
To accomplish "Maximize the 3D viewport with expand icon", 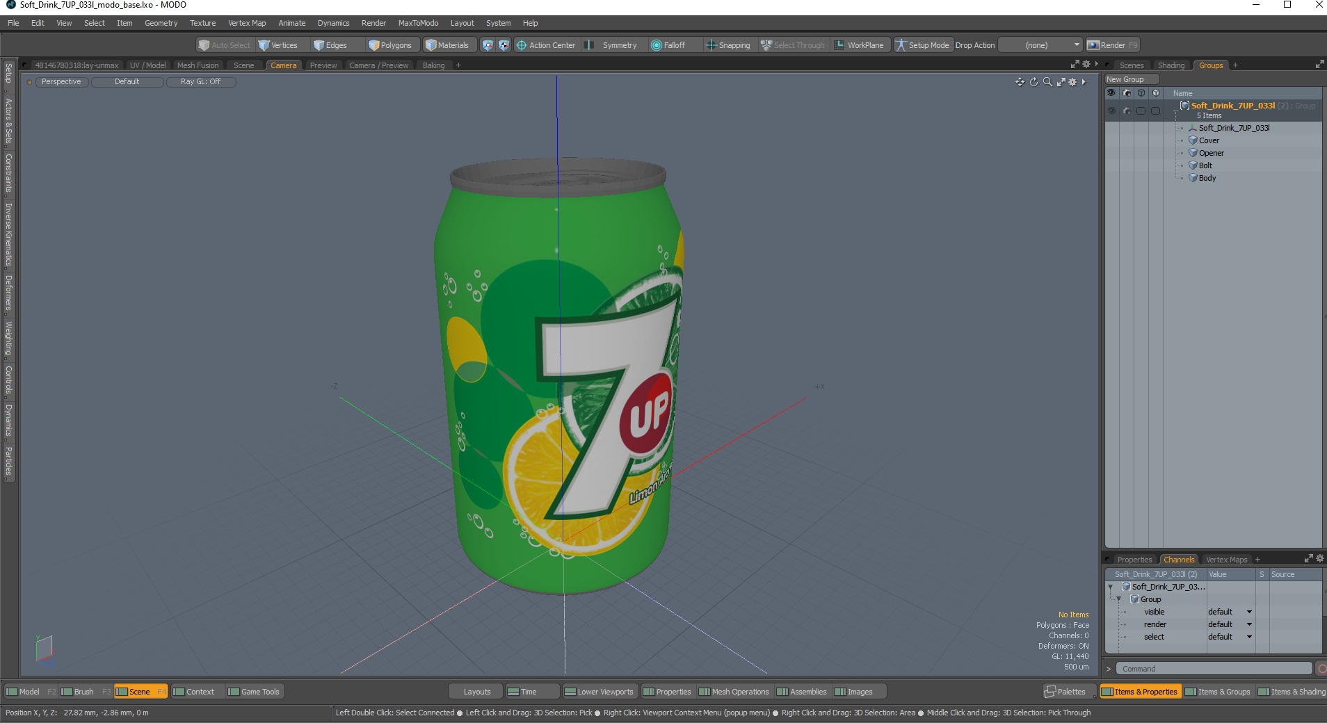I will tap(1061, 82).
